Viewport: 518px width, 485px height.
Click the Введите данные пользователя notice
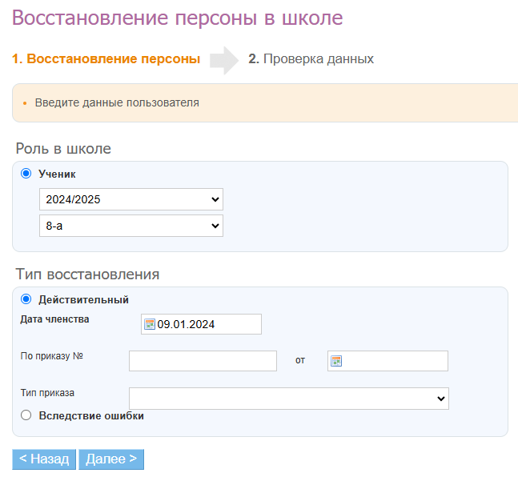tap(117, 102)
